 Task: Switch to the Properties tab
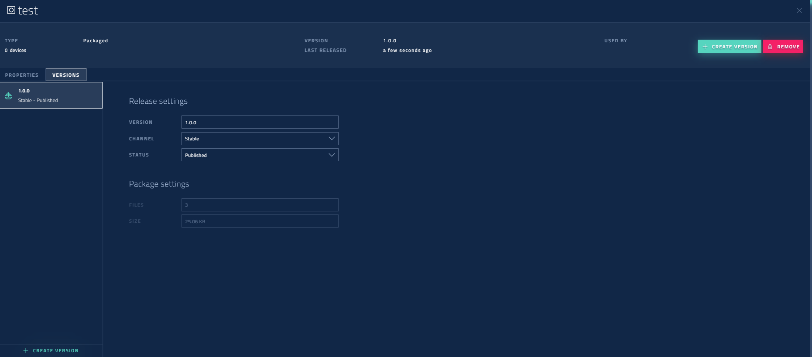(x=22, y=75)
